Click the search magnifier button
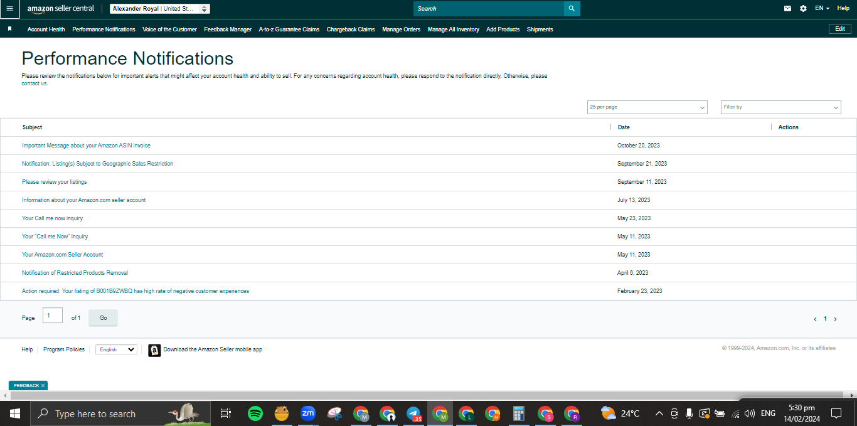Viewport: 857px width, 426px height. [x=572, y=9]
